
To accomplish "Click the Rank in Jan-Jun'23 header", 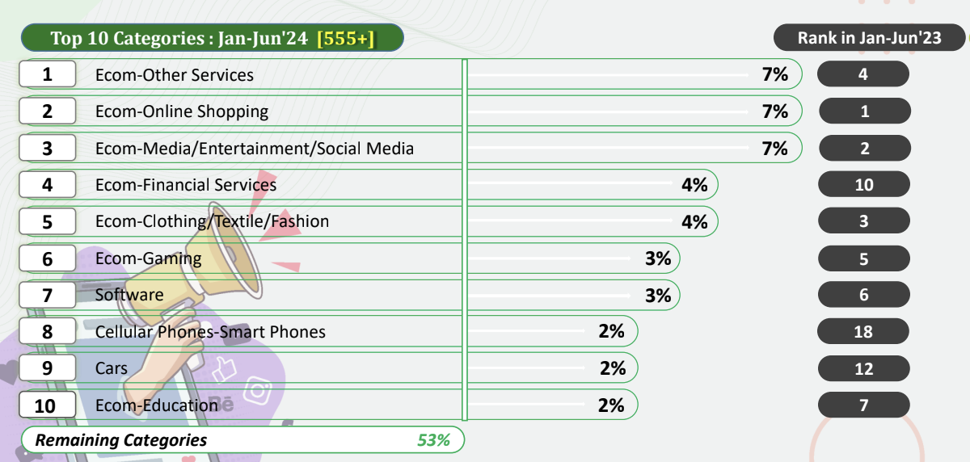I will point(869,38).
